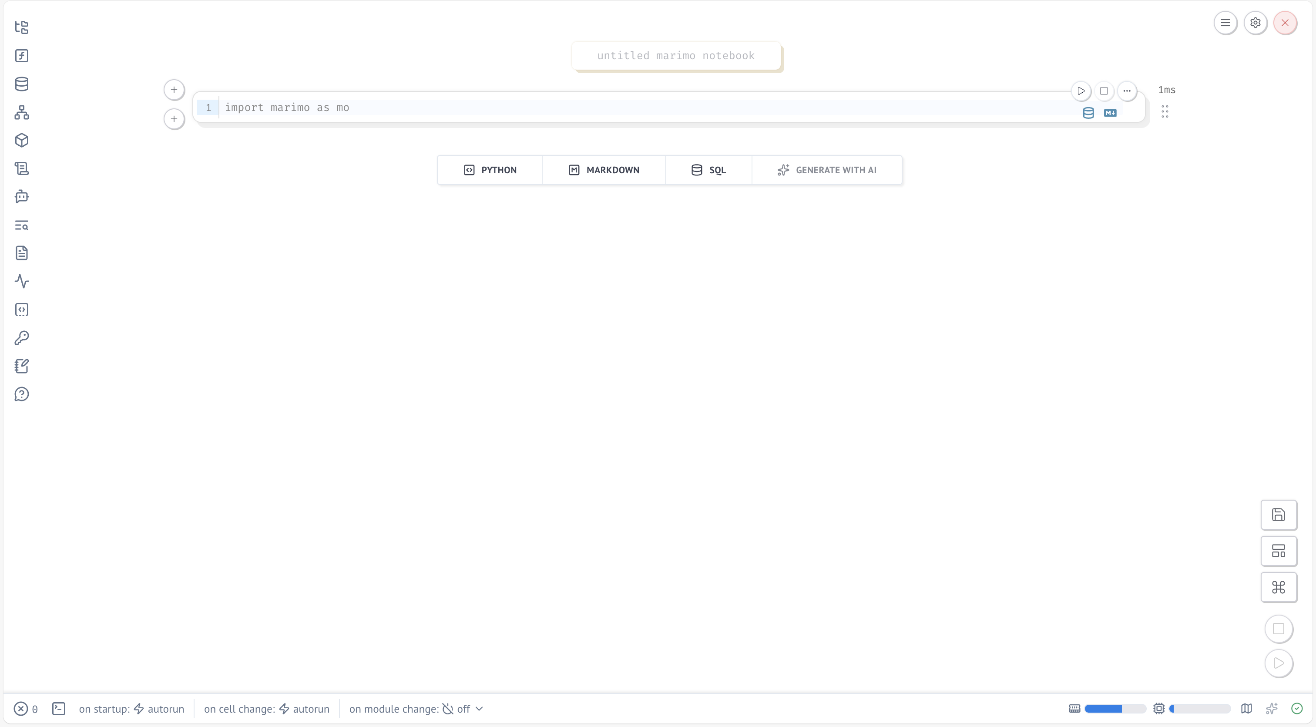Open the scratchpad notebook-pen icon
Image resolution: width=1316 pixels, height=727 pixels.
[x=21, y=366]
